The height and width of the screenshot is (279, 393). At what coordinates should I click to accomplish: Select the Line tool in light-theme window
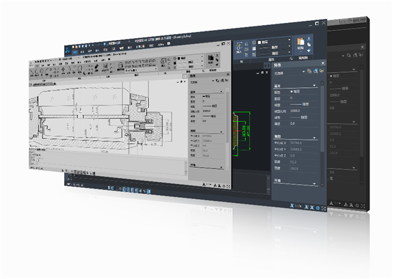(x=32, y=72)
